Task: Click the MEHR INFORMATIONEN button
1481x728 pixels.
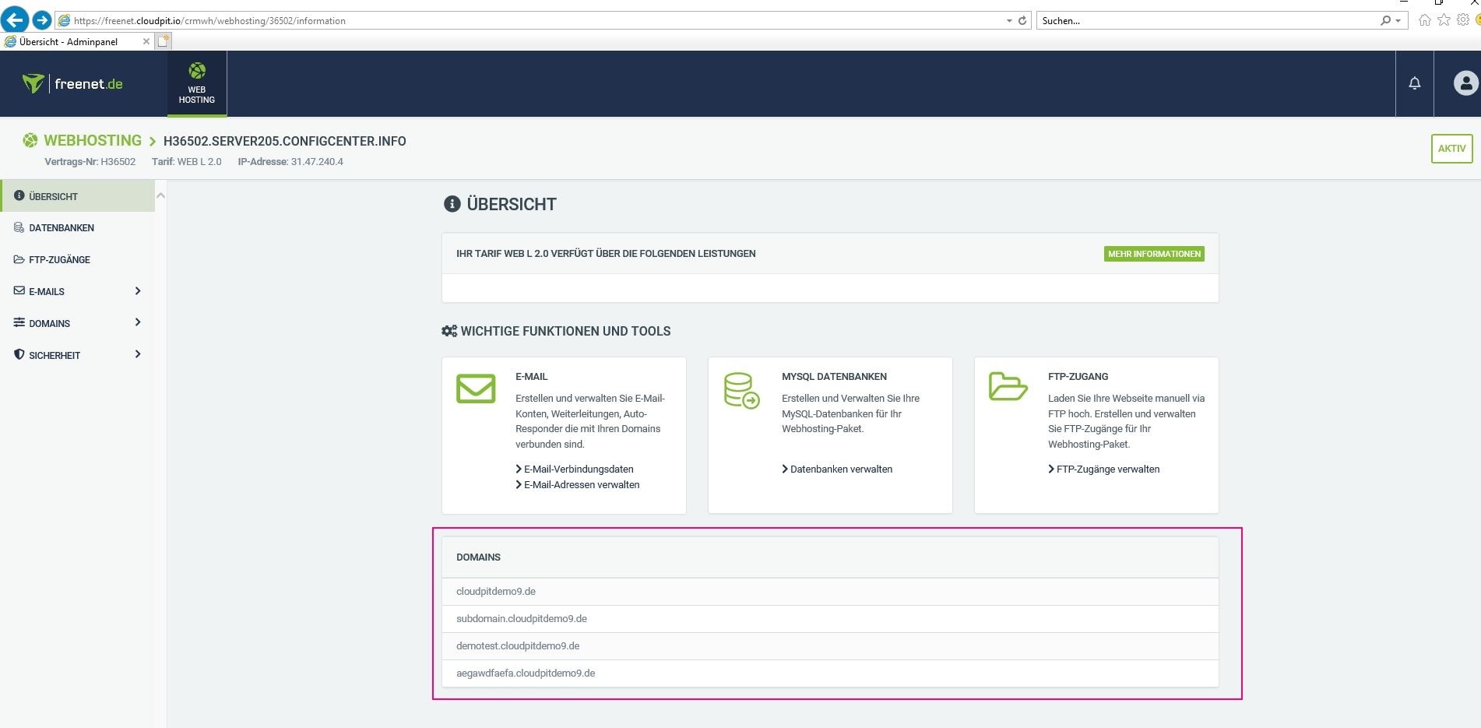Action: [1153, 253]
